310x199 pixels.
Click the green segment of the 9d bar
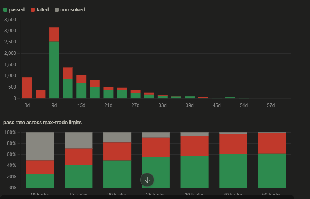[x=54, y=70]
